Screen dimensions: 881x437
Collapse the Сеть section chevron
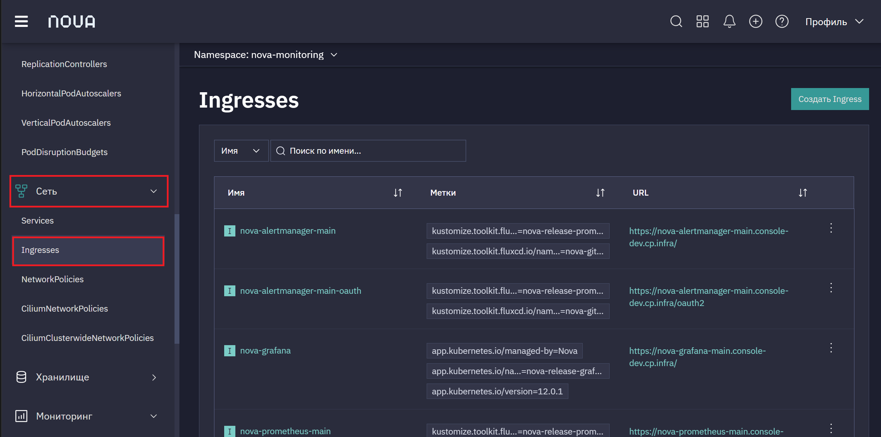coord(154,191)
